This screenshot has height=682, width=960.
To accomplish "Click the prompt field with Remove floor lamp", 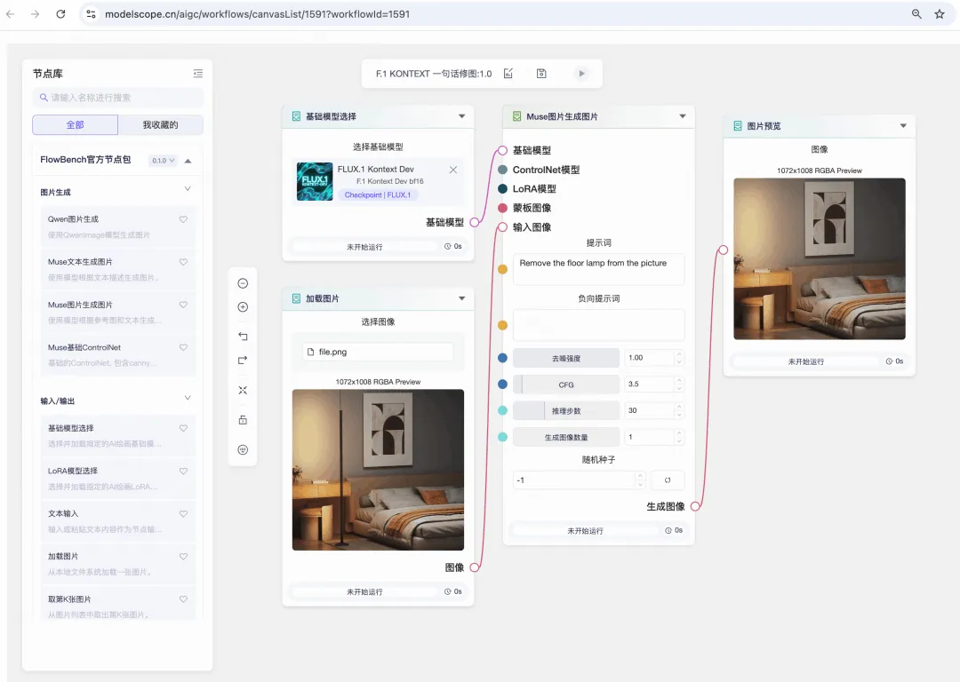I will coord(598,269).
